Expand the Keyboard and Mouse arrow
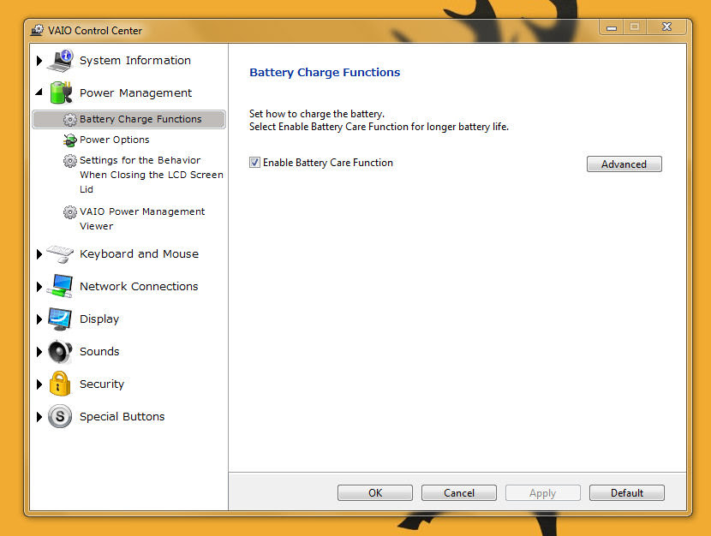 click(39, 254)
